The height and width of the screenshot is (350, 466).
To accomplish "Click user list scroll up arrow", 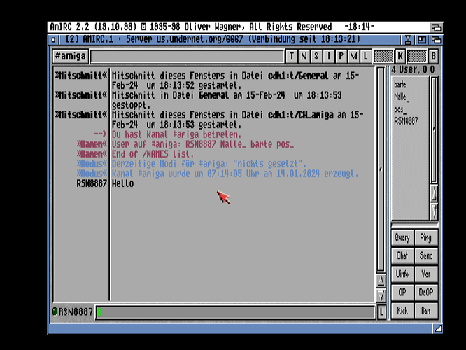I will [x=434, y=194].
